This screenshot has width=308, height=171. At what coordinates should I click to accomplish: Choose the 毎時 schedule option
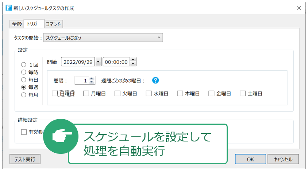pyautogui.click(x=24, y=72)
